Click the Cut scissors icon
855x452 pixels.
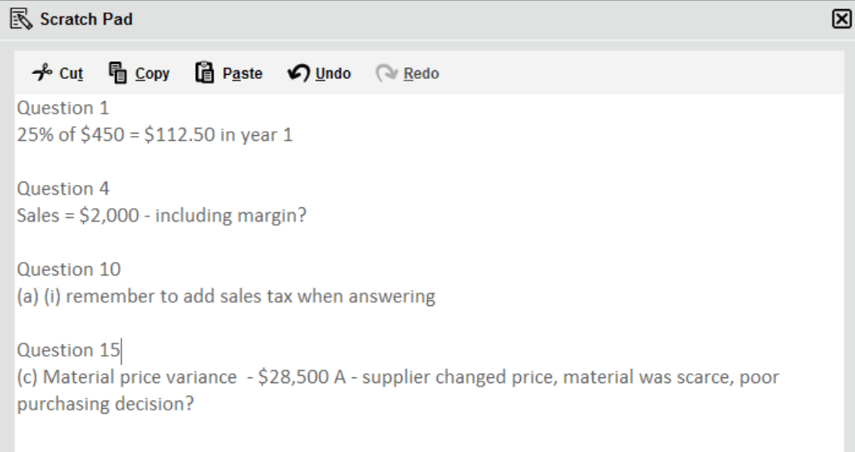coord(42,72)
